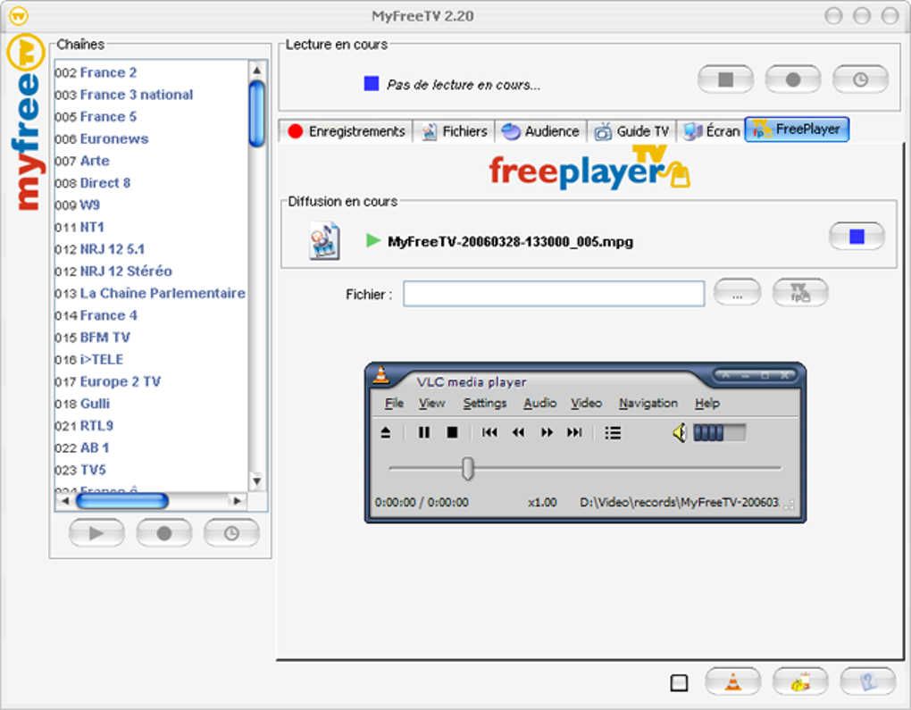The width and height of the screenshot is (911, 710).
Task: Switch to the Audience tab
Action: click(541, 131)
